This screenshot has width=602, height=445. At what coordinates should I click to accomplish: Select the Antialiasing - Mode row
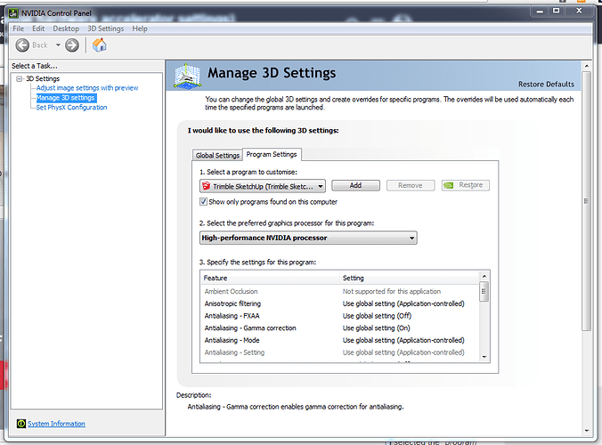340,340
